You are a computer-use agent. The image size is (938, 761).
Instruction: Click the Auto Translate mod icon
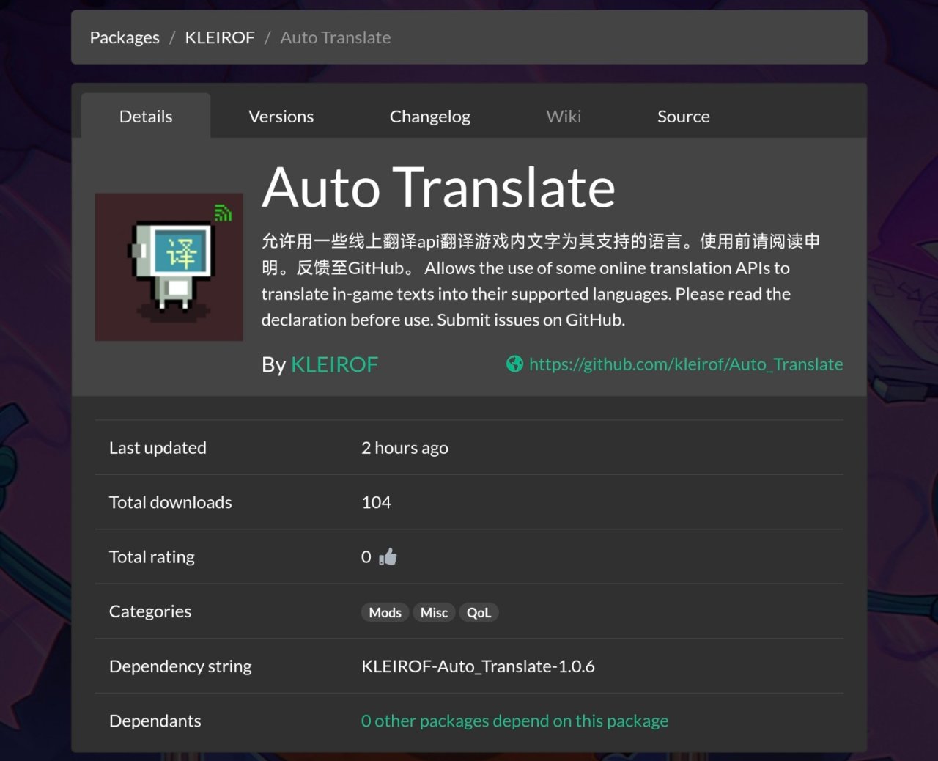169,267
